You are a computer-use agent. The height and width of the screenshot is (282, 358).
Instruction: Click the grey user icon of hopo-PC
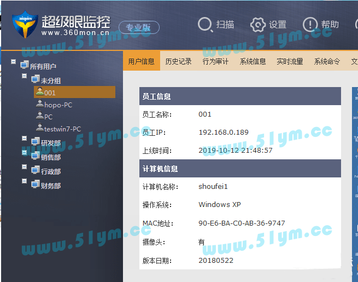(x=40, y=103)
